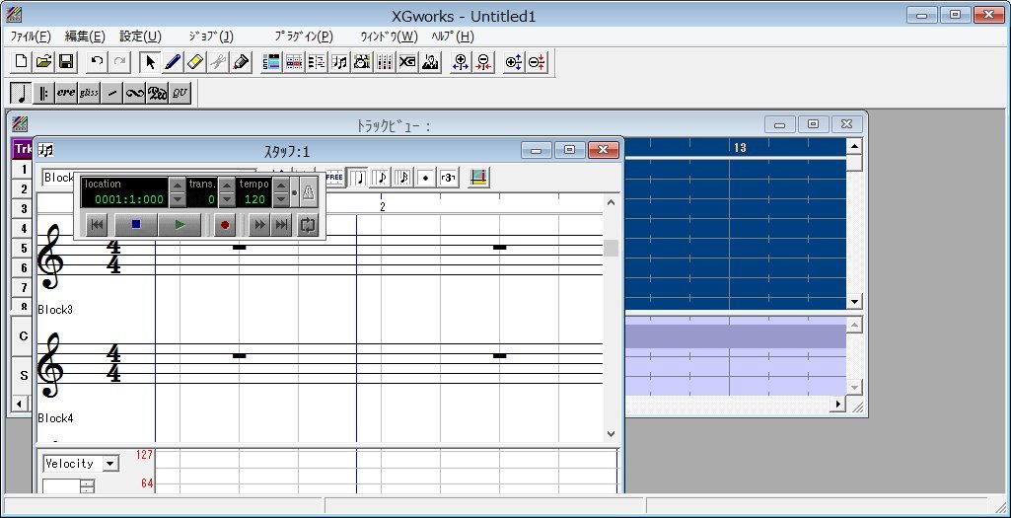Select the trill wavy line symbol
The height and width of the screenshot is (518, 1011).
coord(134,93)
